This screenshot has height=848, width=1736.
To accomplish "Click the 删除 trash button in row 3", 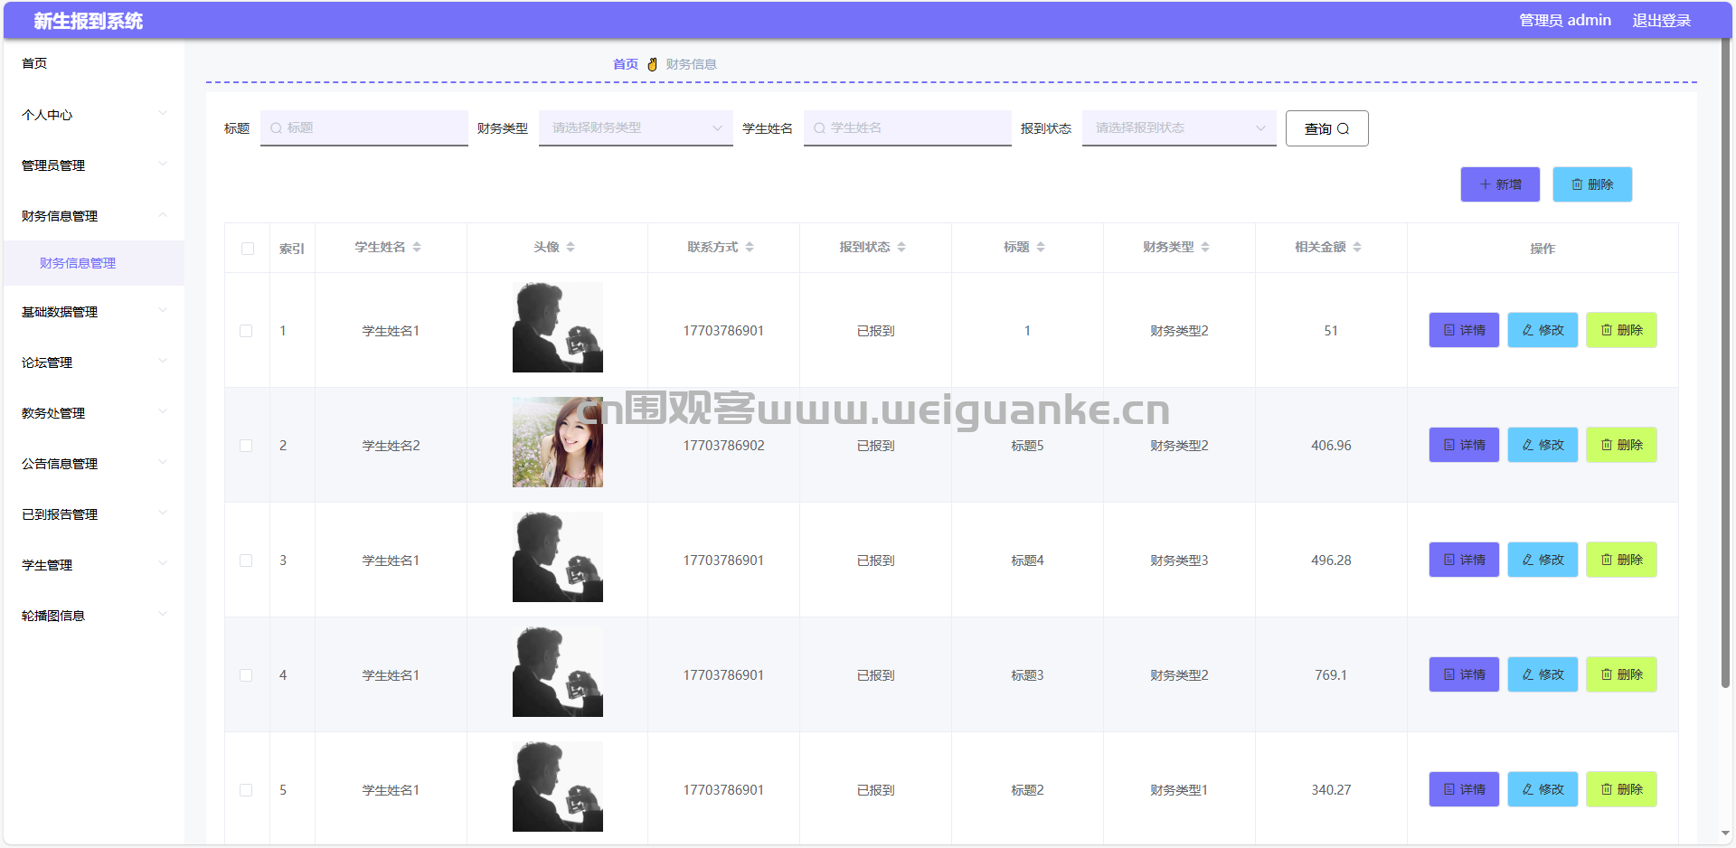I will pyautogui.click(x=1621, y=560).
